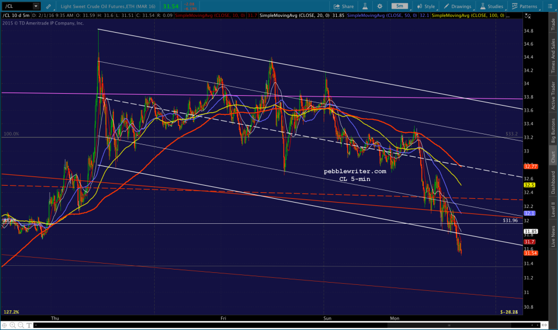Image resolution: width=558 pixels, height=330 pixels.
Task: Click the 31.7 price bubble
Action: [529, 242]
